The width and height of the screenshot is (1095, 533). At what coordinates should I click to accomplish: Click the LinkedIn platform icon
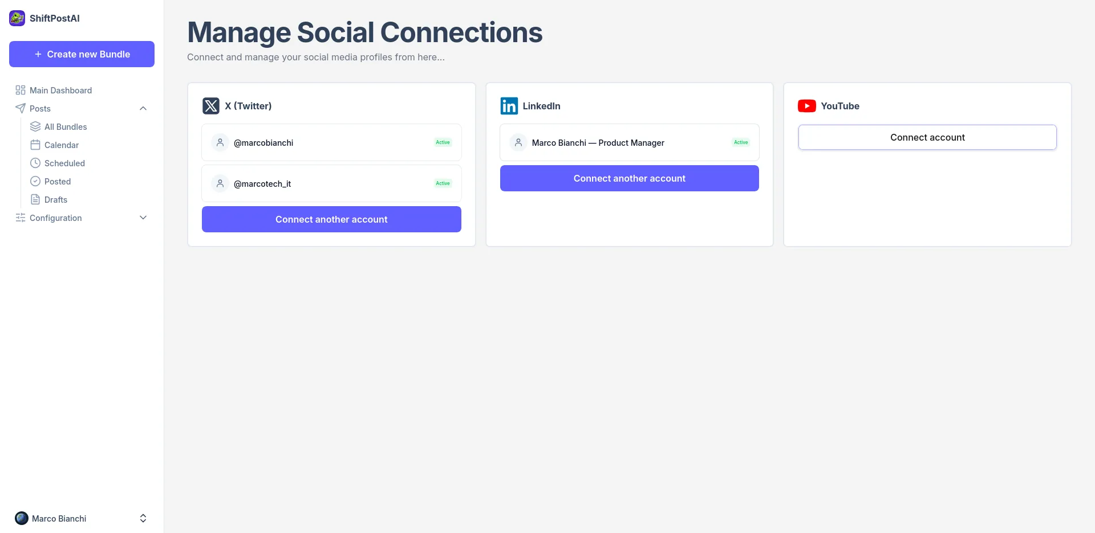click(x=509, y=105)
